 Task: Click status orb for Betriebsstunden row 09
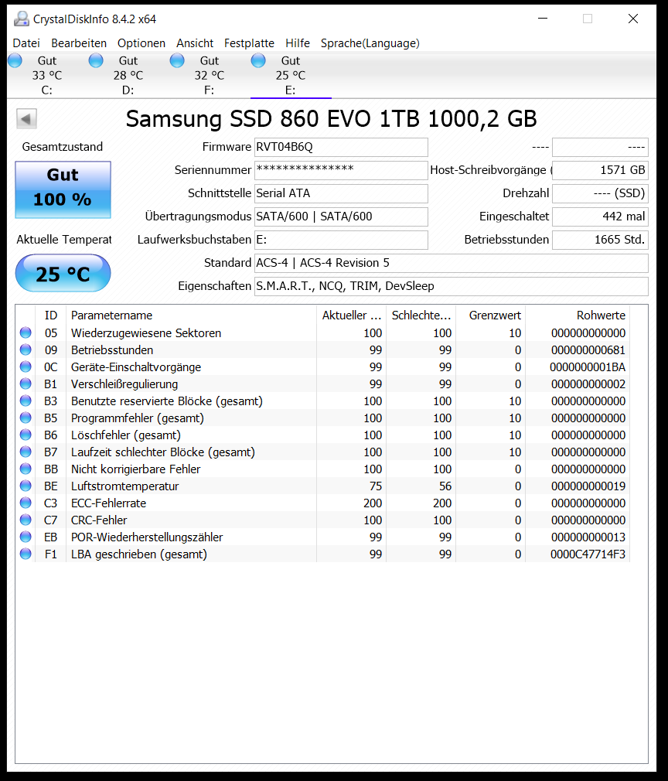26,350
